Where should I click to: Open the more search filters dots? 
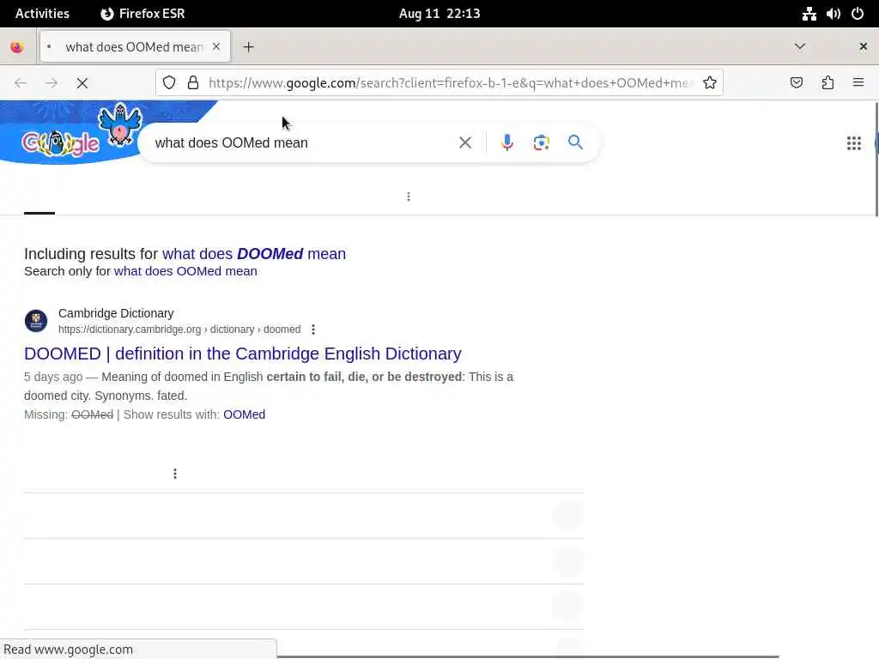coord(408,196)
